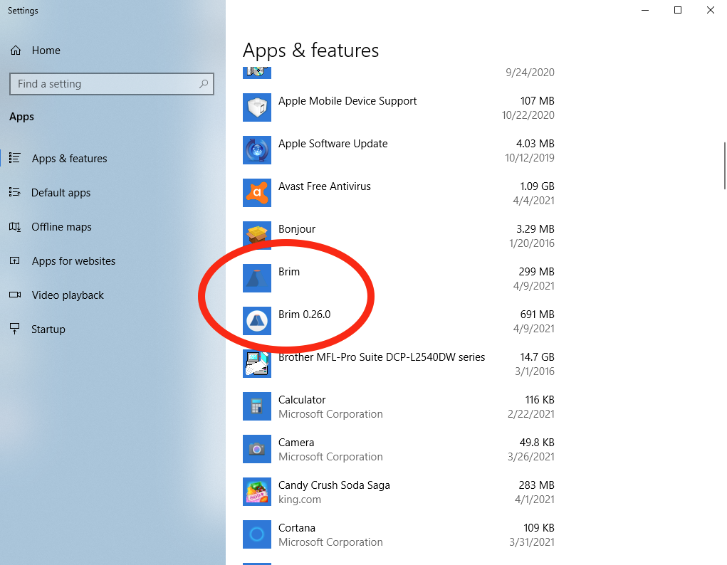Viewport: 727px width, 565px height.
Task: Click the Apple Mobile Device Support icon
Action: (x=257, y=107)
